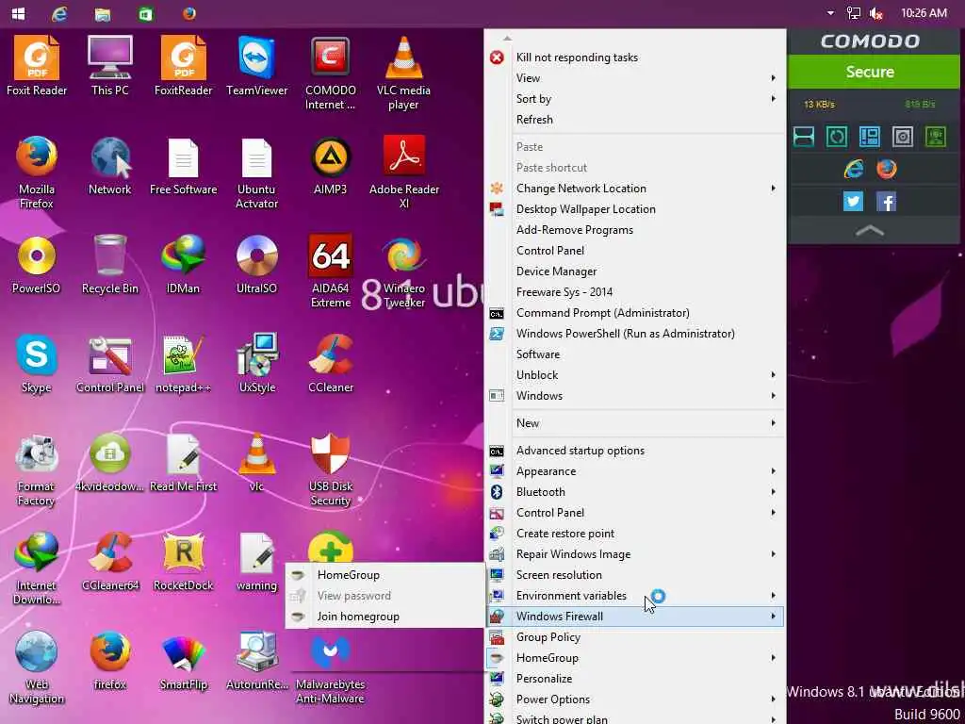Click the Facebook icon in COMODO widget

click(886, 202)
